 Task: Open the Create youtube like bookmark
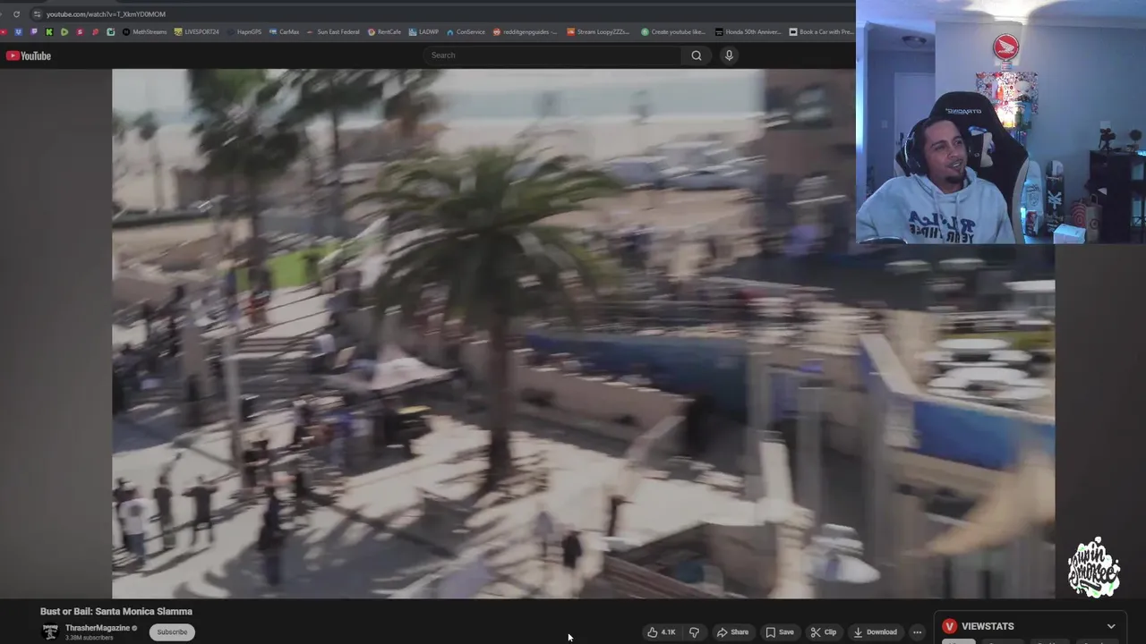click(x=673, y=32)
